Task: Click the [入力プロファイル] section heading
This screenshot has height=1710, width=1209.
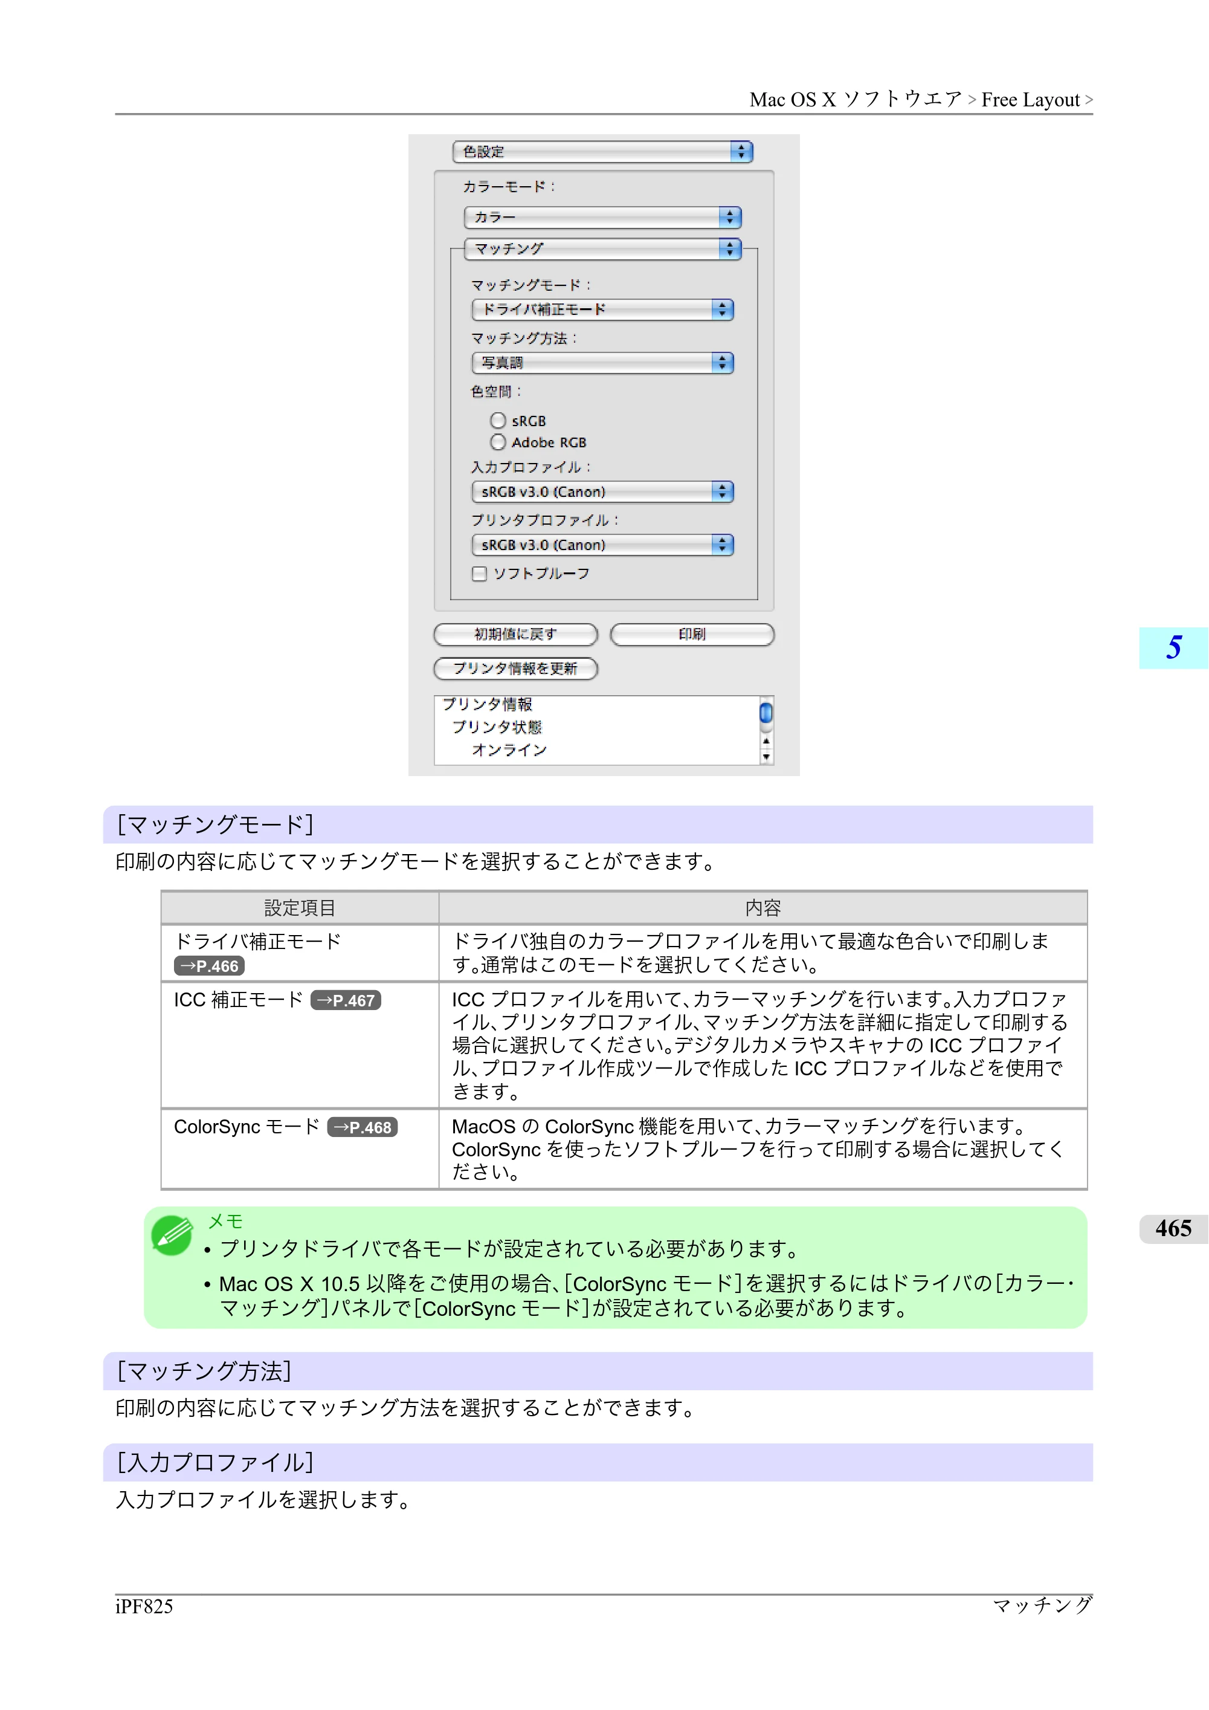Action: (x=598, y=1463)
